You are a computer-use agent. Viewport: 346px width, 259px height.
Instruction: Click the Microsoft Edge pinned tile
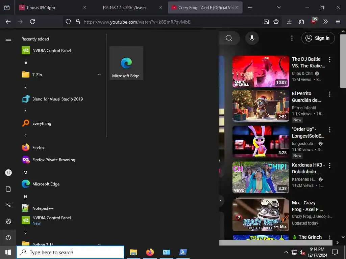[126, 63]
